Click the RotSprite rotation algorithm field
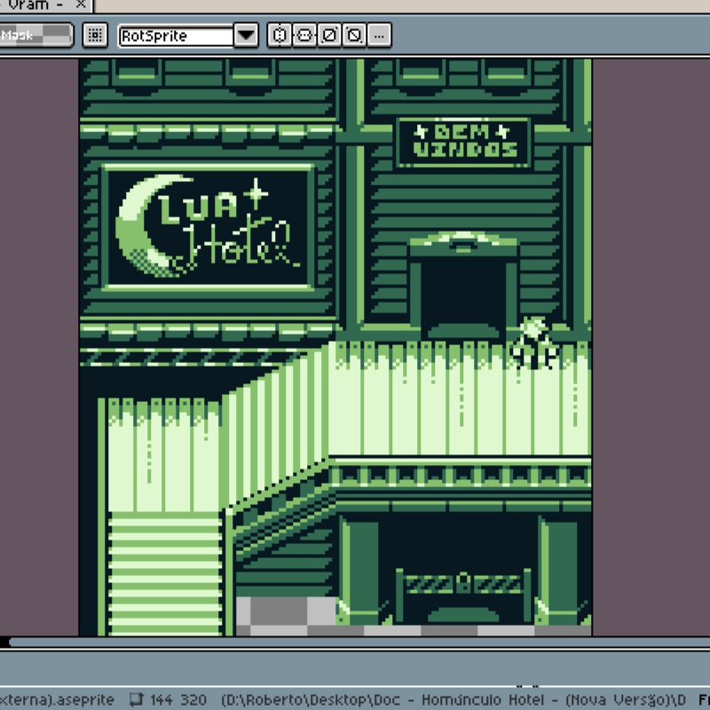710x710 pixels. [x=176, y=35]
